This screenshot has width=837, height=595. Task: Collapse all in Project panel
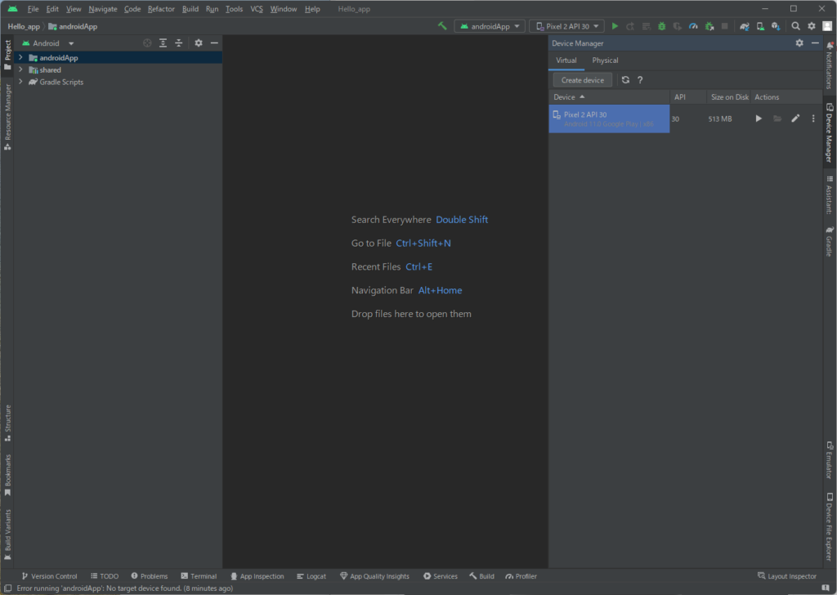click(178, 43)
